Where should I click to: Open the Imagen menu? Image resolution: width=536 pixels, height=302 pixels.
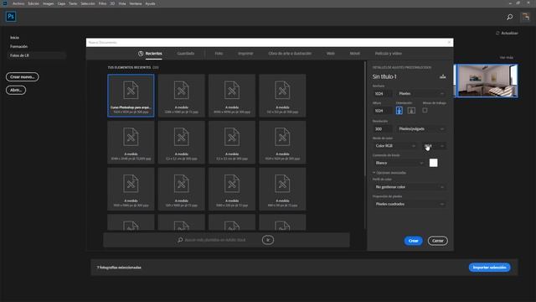49,3
